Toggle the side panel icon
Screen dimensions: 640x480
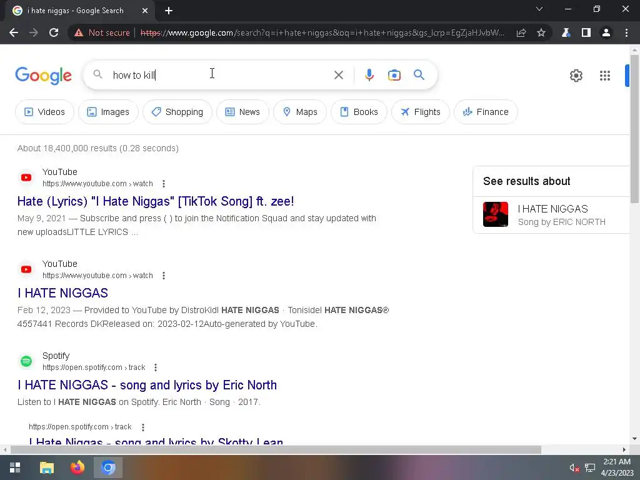tap(586, 32)
